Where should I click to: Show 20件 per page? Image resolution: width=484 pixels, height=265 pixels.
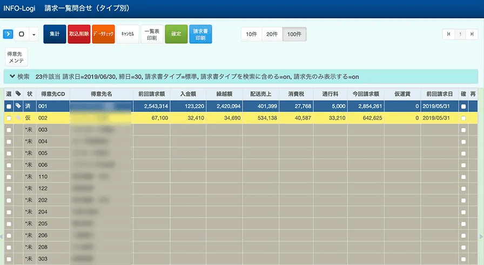(272, 34)
